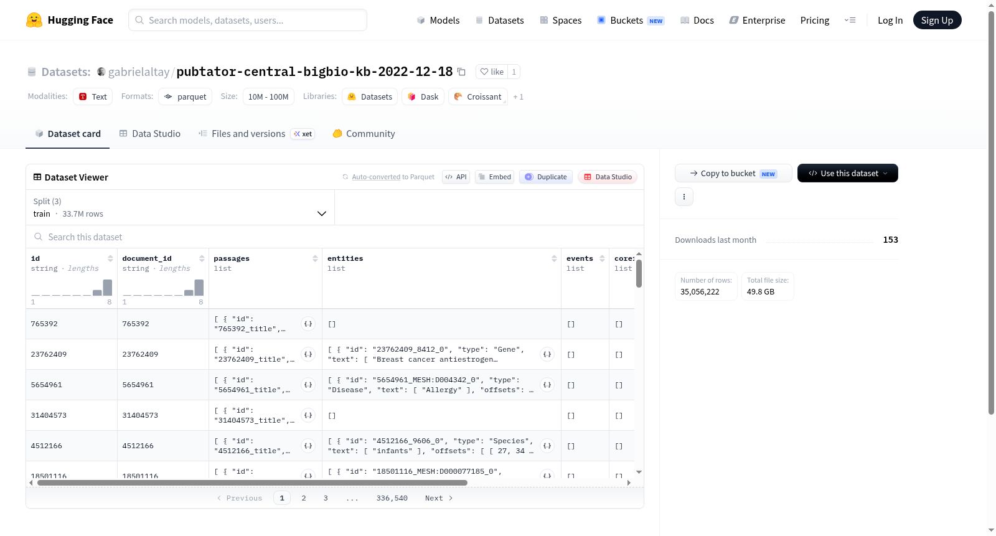This screenshot has width=996, height=536.
Task: Open the Models page
Action: [438, 20]
